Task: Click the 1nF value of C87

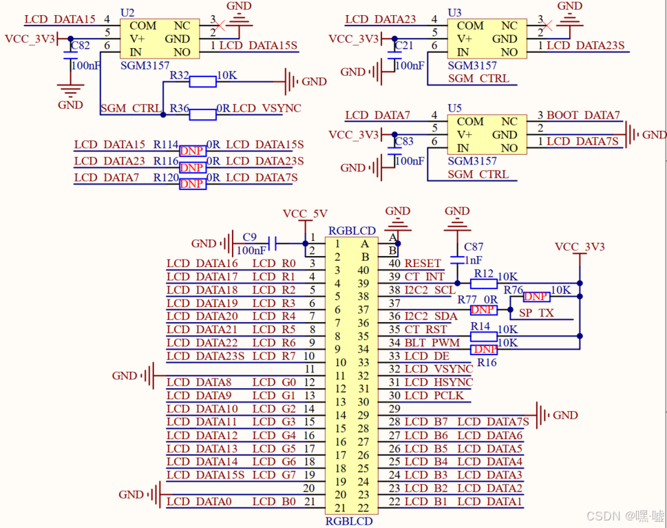Action: (473, 260)
